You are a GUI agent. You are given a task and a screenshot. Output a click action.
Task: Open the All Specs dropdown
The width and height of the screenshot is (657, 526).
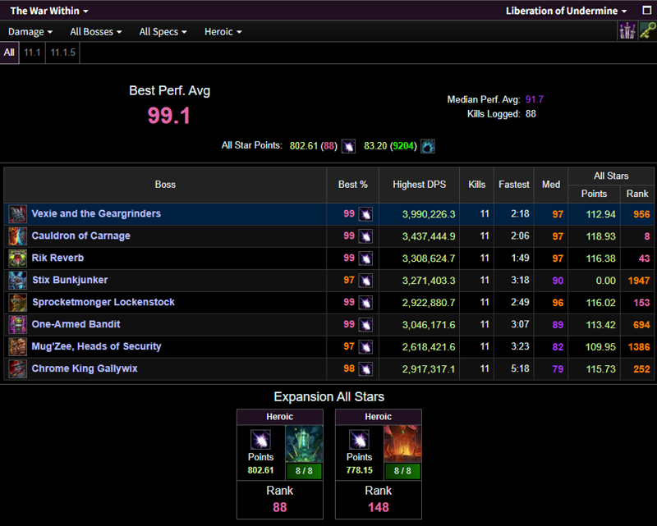163,32
